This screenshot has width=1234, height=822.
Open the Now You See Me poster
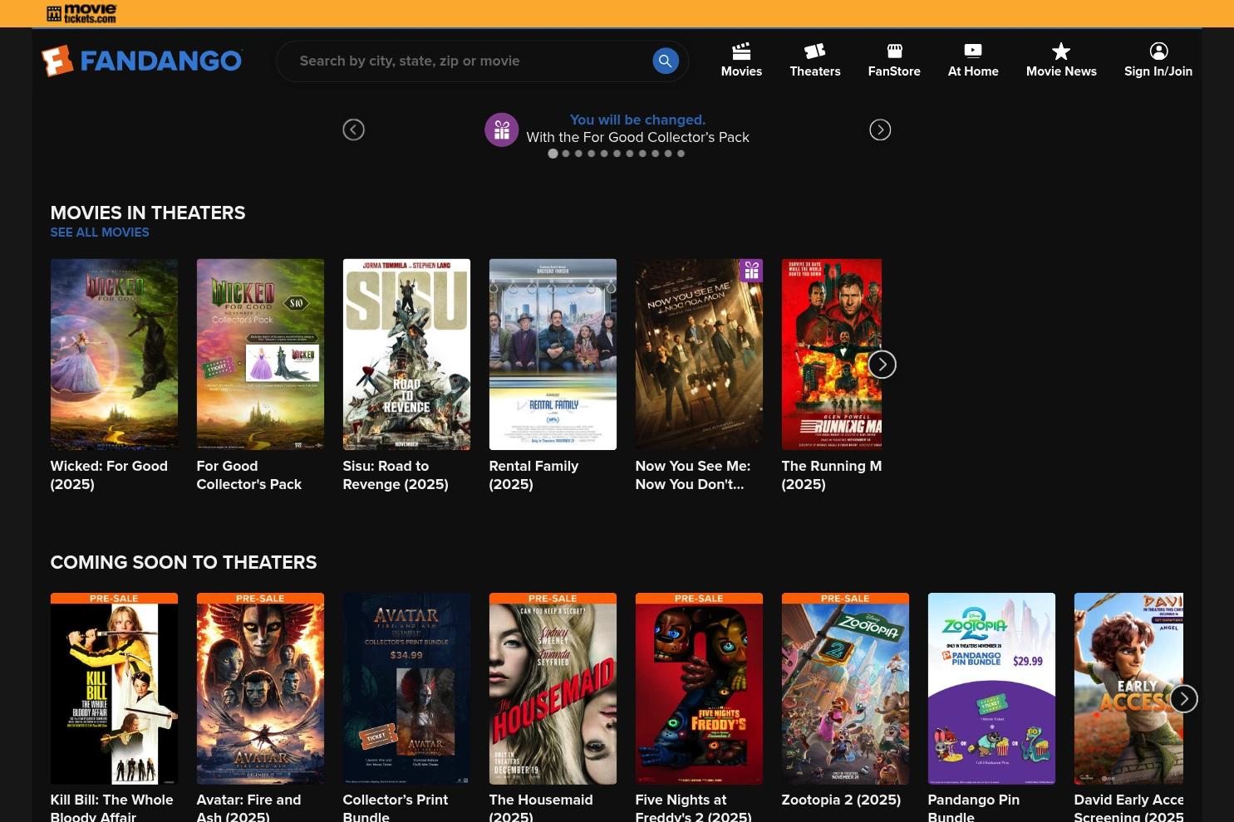pos(699,355)
